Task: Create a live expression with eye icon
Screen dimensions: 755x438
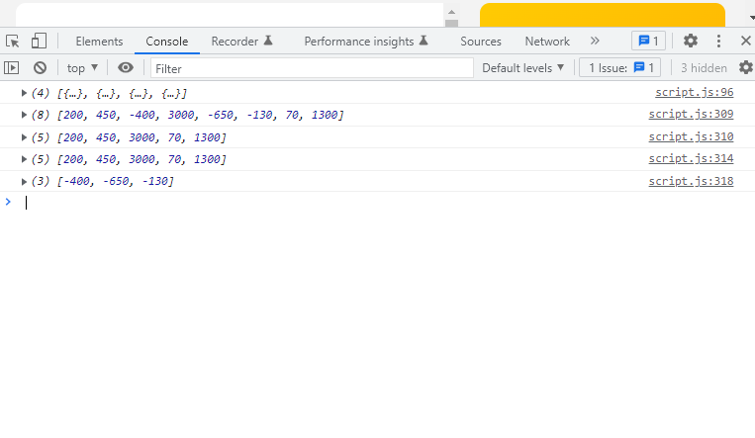Action: (x=126, y=68)
